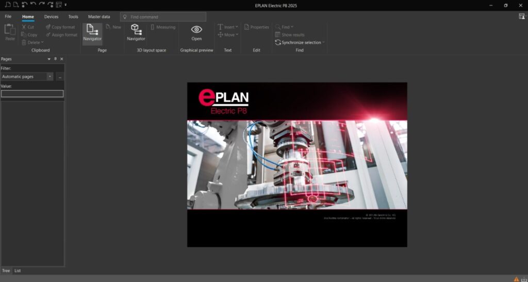Click the EPLAN splash image

[x=297, y=164]
